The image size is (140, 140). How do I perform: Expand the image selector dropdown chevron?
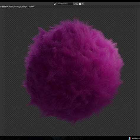[57, 4]
